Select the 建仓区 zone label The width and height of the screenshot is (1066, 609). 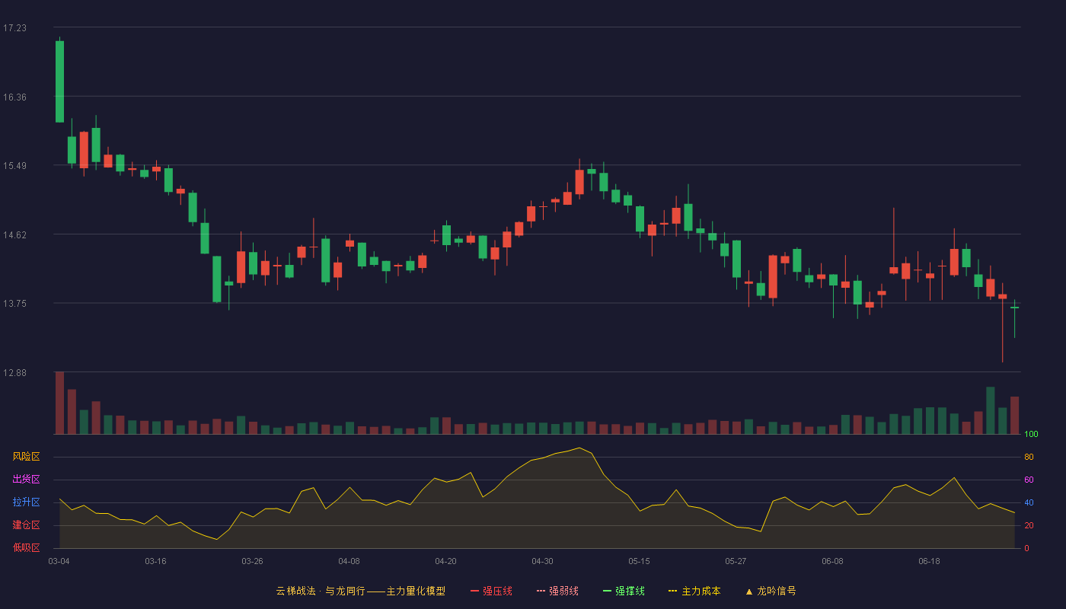pos(26,525)
